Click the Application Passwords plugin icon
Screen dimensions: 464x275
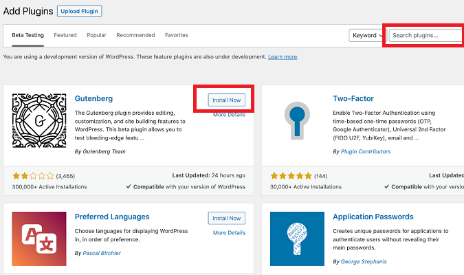[297, 239]
